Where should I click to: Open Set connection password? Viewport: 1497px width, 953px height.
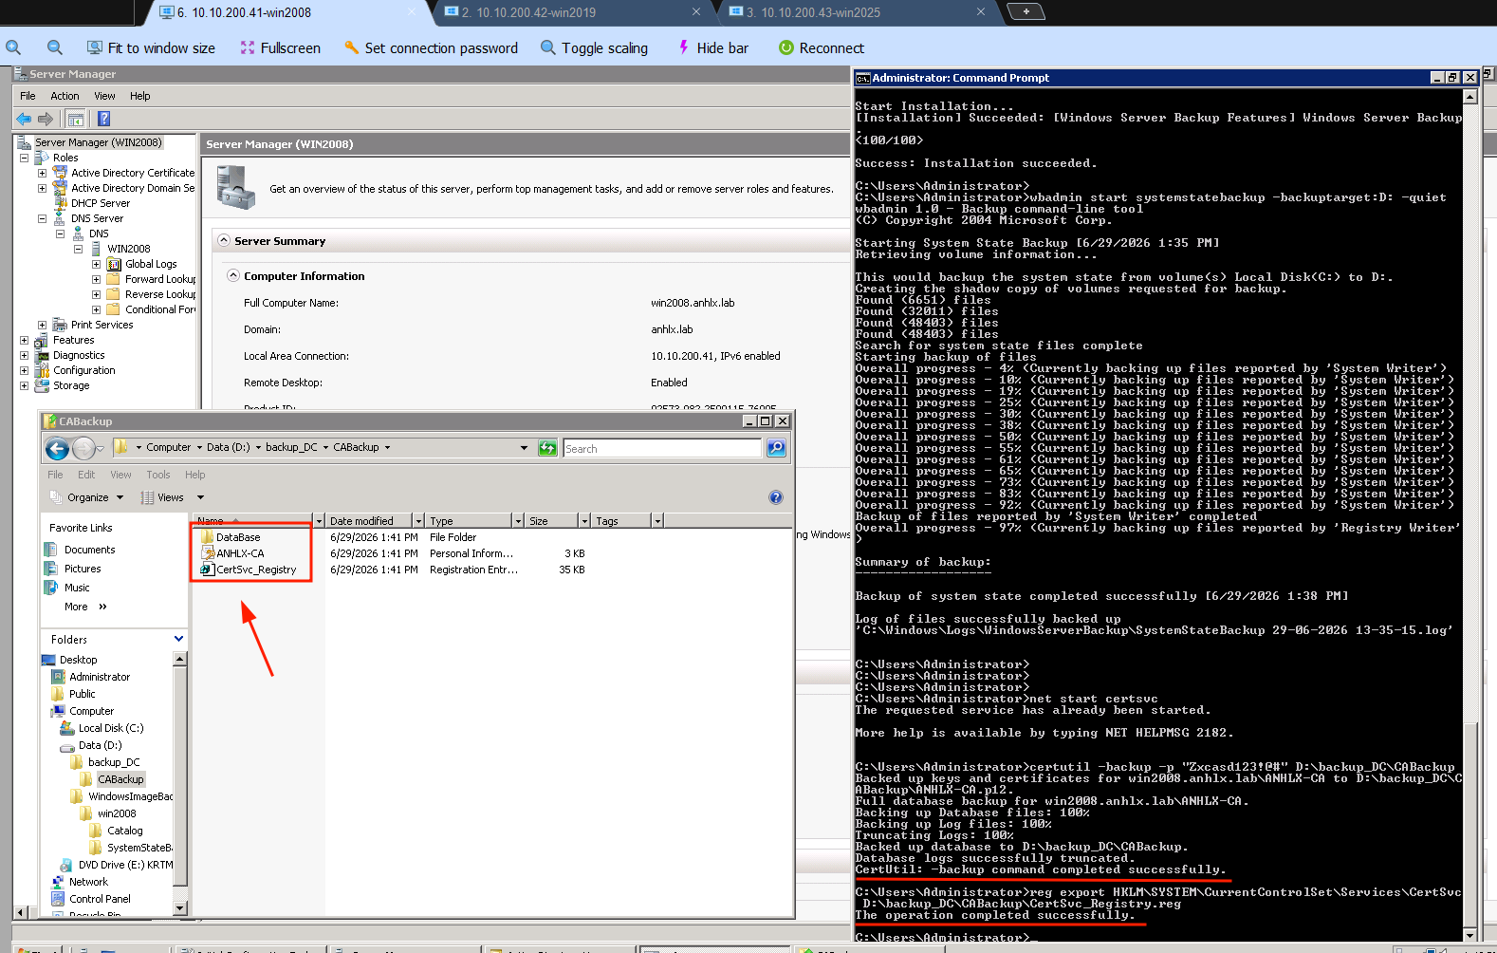431,47
